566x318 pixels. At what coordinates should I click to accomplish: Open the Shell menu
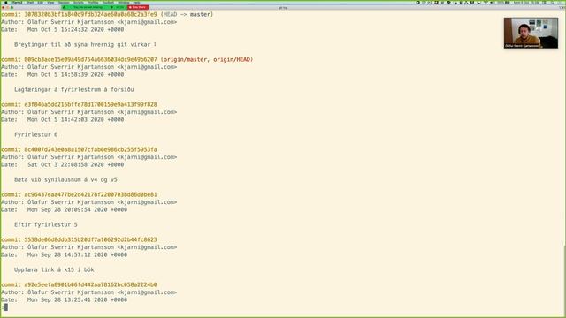point(30,3)
